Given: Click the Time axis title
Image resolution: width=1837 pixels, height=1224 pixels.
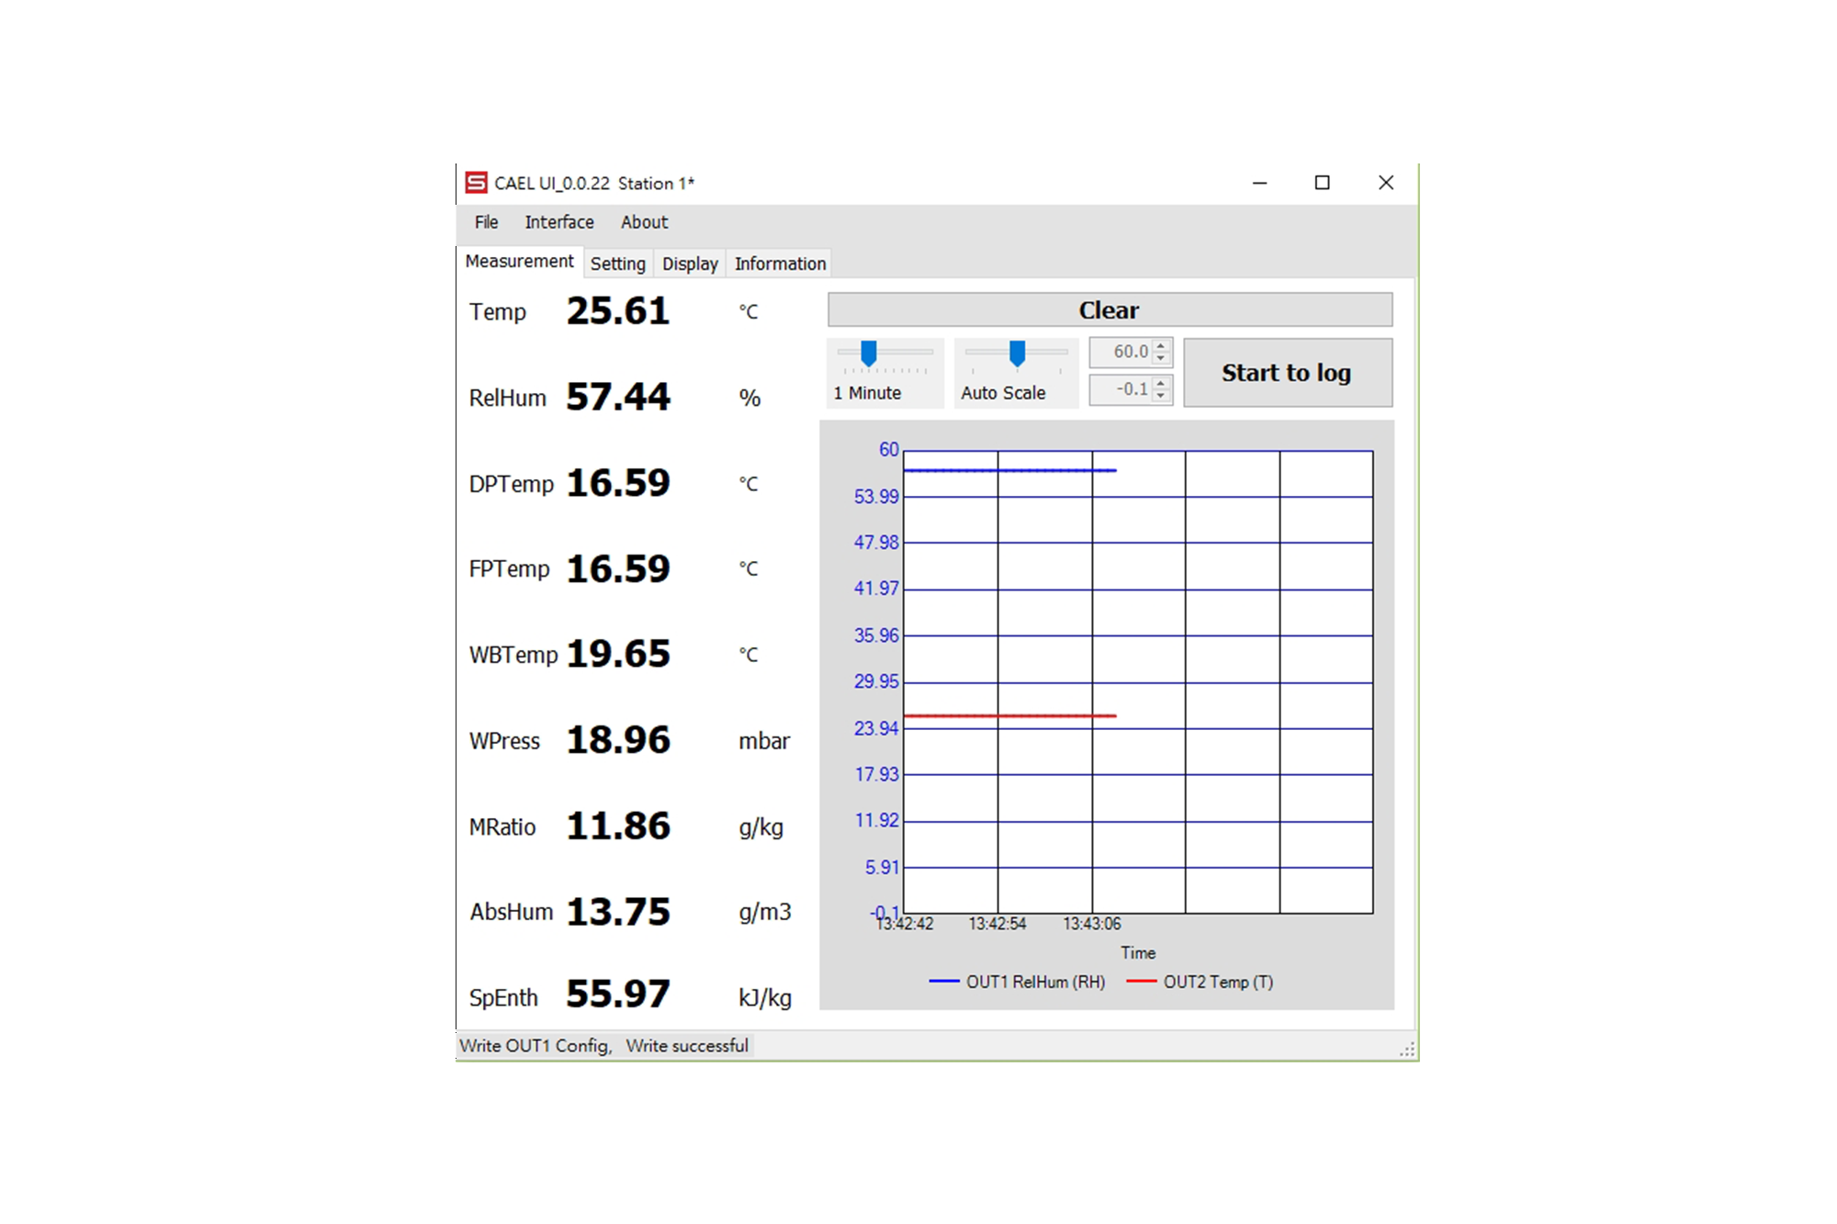Looking at the screenshot, I should 1138,953.
